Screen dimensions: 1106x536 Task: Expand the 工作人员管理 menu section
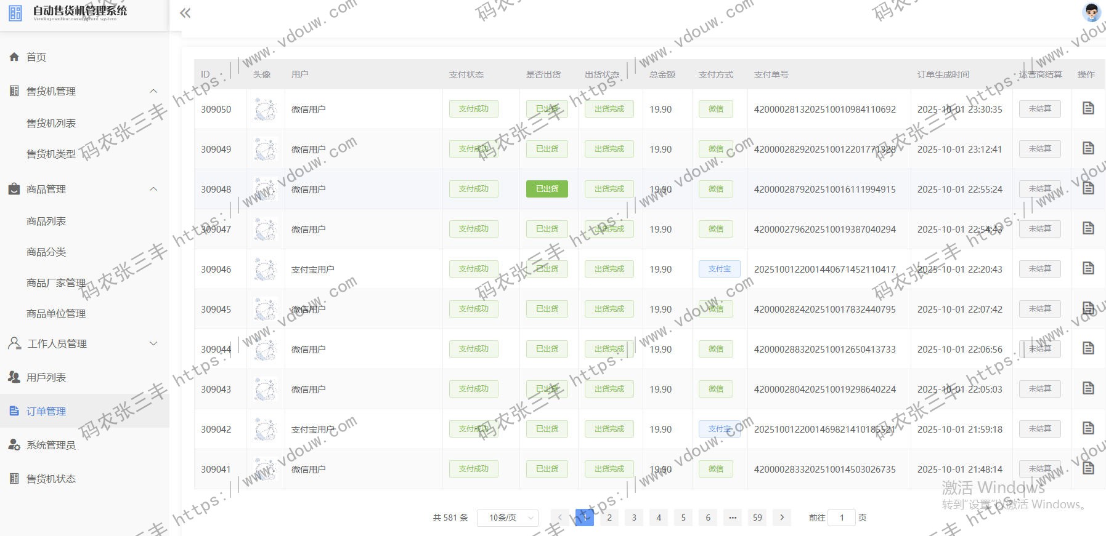tap(153, 343)
